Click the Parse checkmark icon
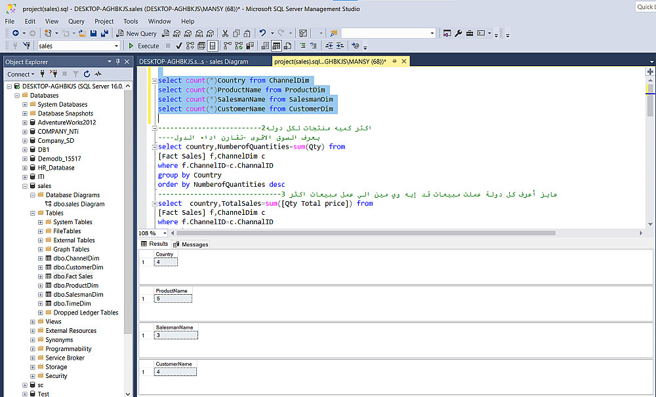The height and width of the screenshot is (397, 656). click(179, 46)
